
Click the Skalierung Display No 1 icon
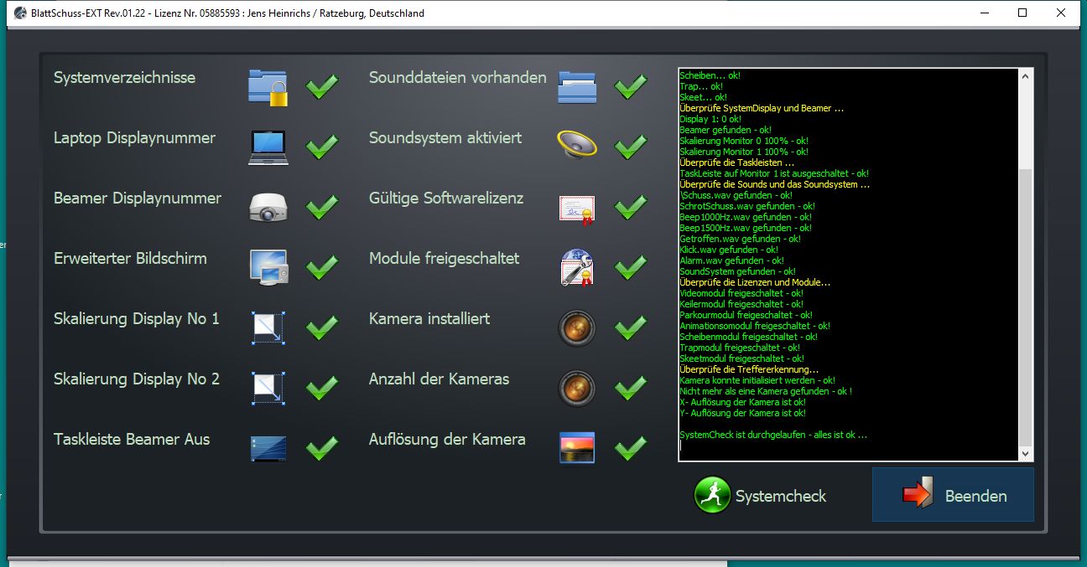[268, 328]
